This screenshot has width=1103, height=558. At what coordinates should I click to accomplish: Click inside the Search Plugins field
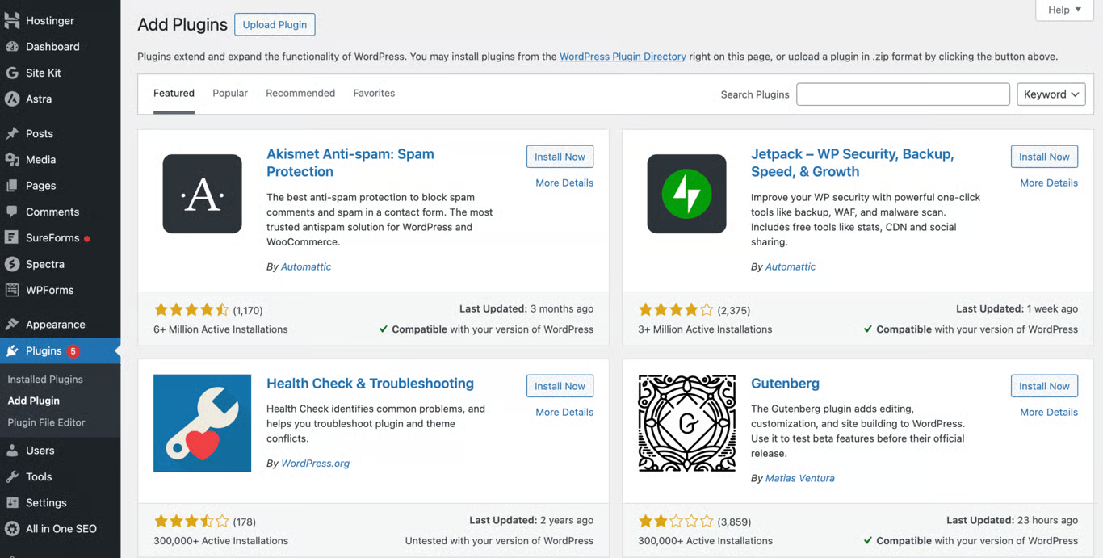pyautogui.click(x=902, y=94)
